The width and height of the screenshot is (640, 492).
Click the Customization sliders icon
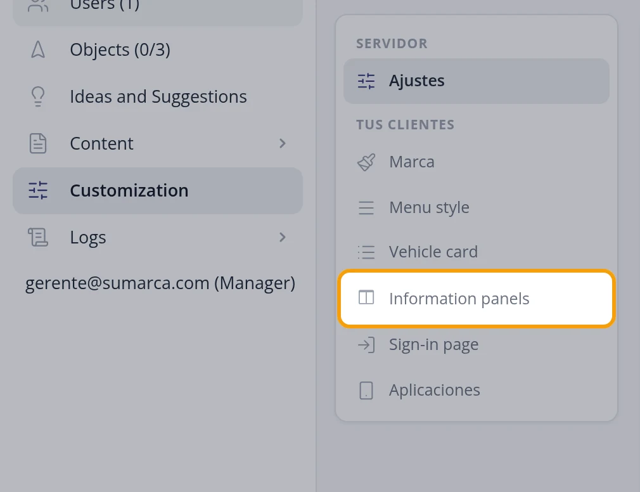pos(38,191)
